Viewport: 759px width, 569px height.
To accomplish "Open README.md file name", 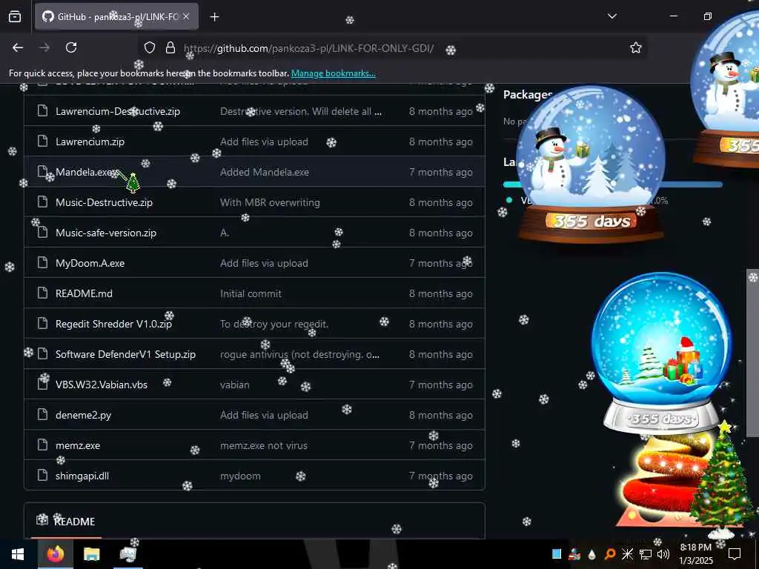I will pos(84,293).
